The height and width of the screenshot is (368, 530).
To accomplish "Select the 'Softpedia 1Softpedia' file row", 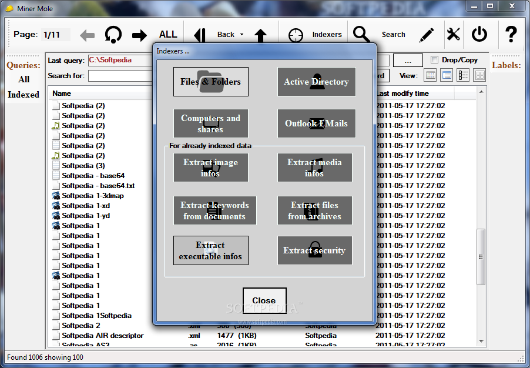I will pos(96,316).
